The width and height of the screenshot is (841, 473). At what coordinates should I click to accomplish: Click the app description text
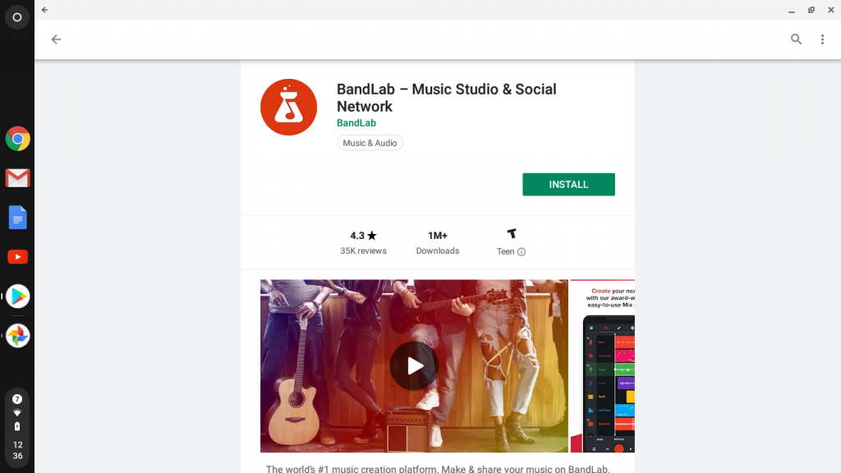[x=438, y=469]
